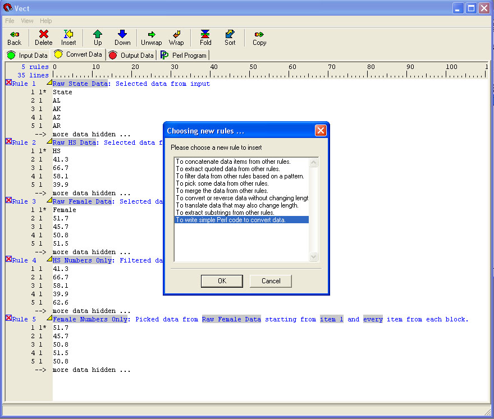The width and height of the screenshot is (494, 419).
Task: Click the 'Raw State Data' rule name
Action: tap(80, 84)
